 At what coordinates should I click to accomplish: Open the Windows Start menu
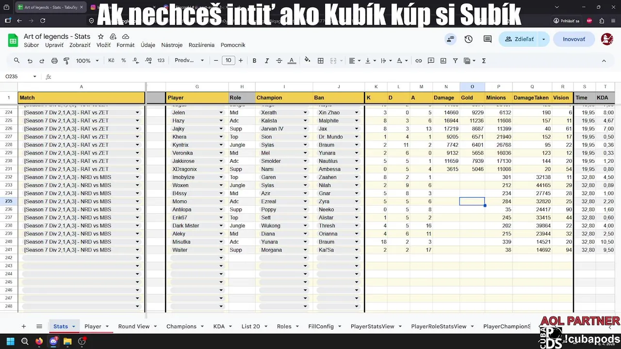[x=10, y=341]
